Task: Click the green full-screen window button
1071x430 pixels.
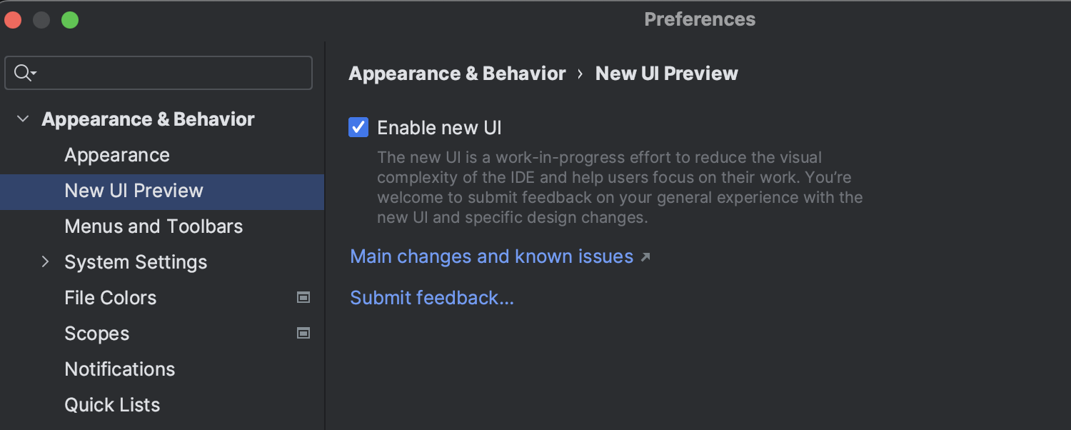Action: coord(70,20)
